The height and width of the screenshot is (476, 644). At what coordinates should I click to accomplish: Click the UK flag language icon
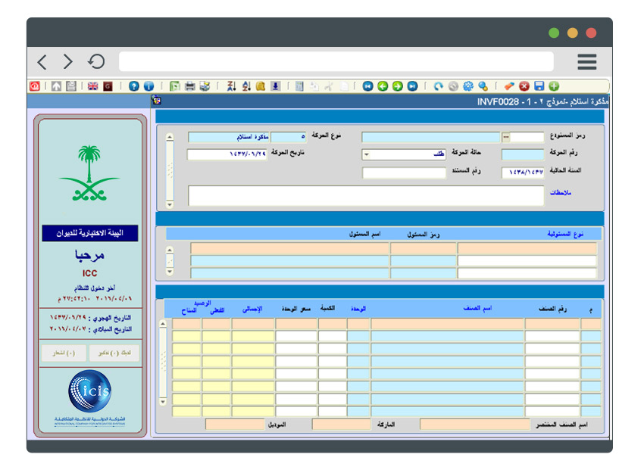(92, 86)
